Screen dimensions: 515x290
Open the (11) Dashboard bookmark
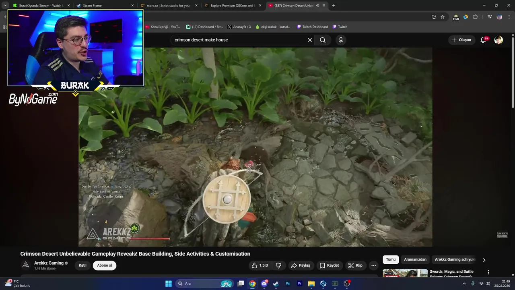click(204, 27)
